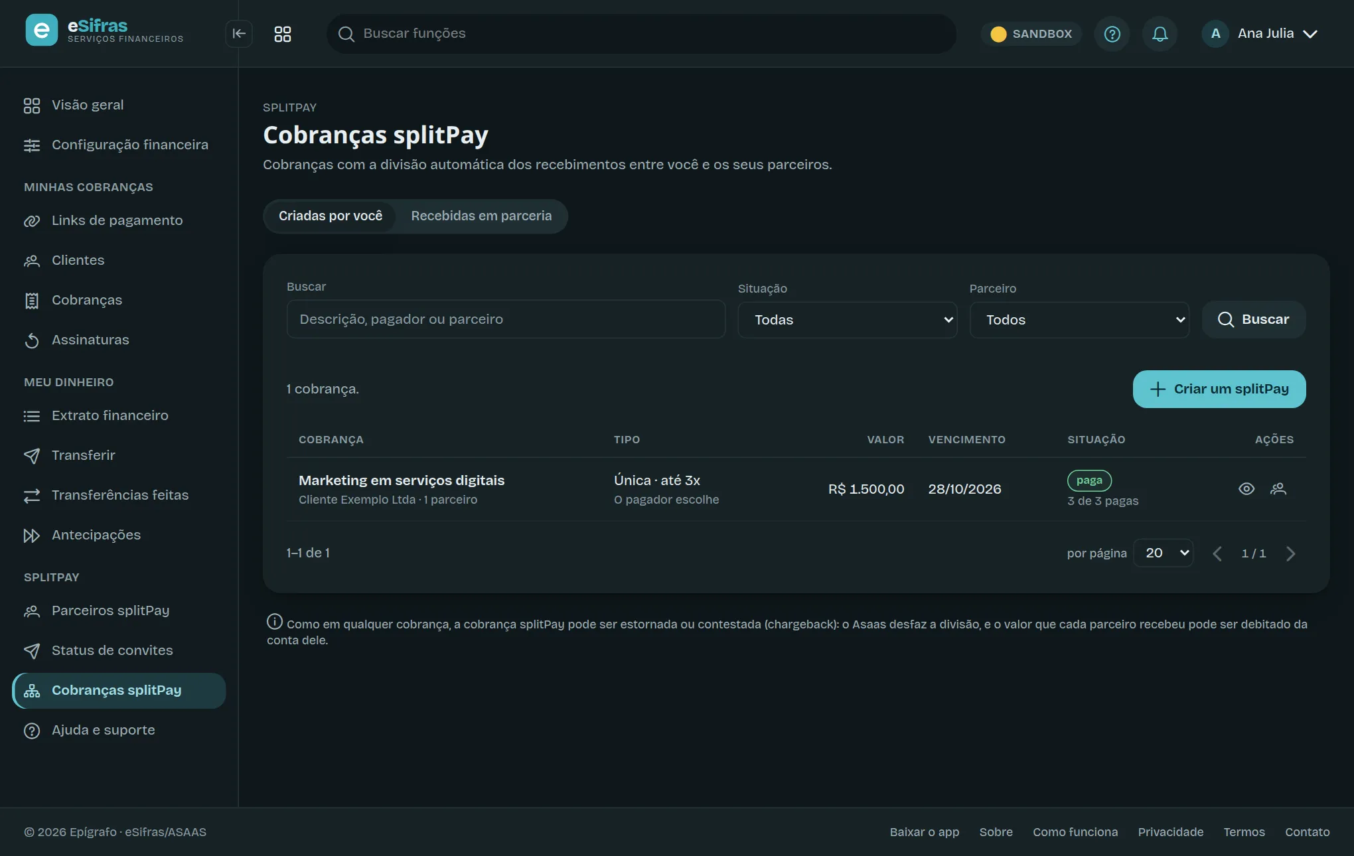Open Status de convites
This screenshot has height=856, width=1354.
coord(119,650)
